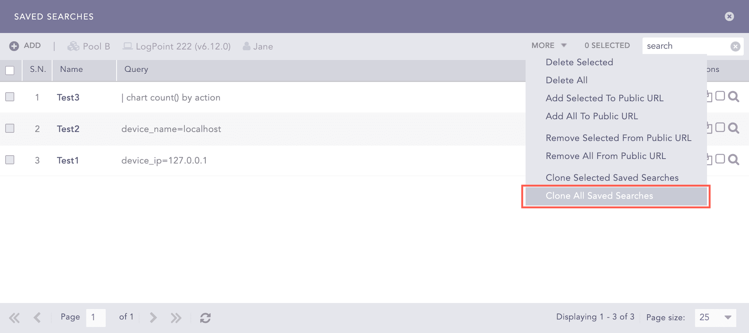Click the search magnifier icon for Test1

tap(733, 160)
